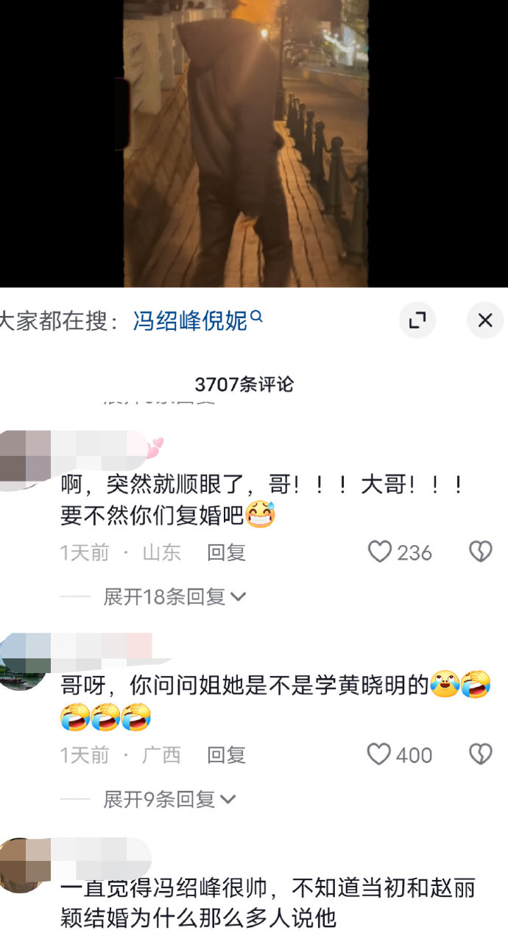Image resolution: width=508 pixels, height=936 pixels.
Task: Tap chevron next to 展开18条回复
Action: pyautogui.click(x=238, y=597)
